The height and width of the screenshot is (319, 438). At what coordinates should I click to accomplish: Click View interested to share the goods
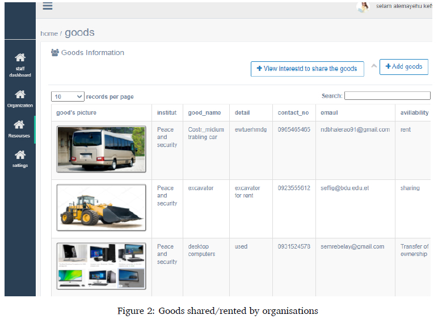point(307,69)
